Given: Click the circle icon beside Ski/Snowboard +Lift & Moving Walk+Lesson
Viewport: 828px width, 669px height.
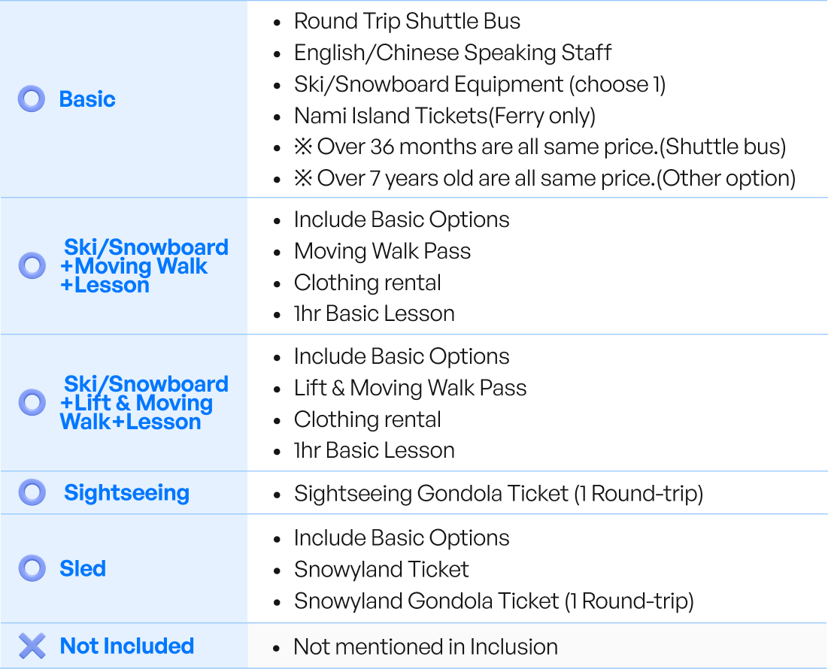Looking at the screenshot, I should [32, 402].
